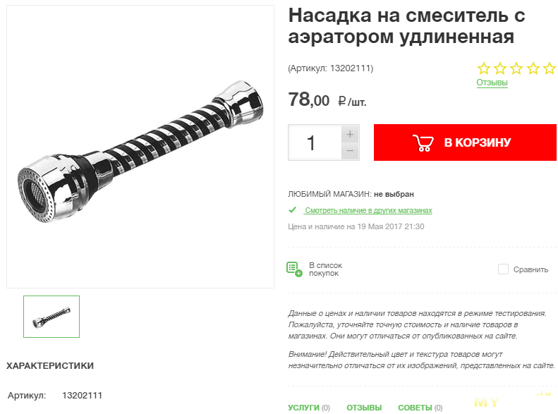The height and width of the screenshot is (414, 558).
Task: Click the shopping cart icon in red button
Action: (x=423, y=142)
